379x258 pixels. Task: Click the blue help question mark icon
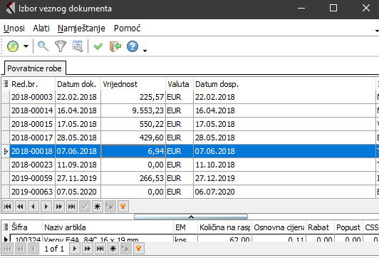coord(133,46)
